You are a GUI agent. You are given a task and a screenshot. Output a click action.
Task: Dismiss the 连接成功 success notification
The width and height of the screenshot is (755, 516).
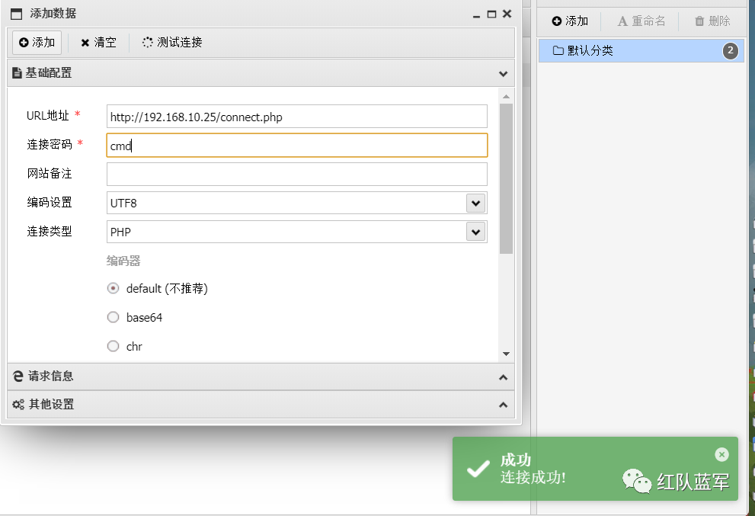[x=721, y=454]
